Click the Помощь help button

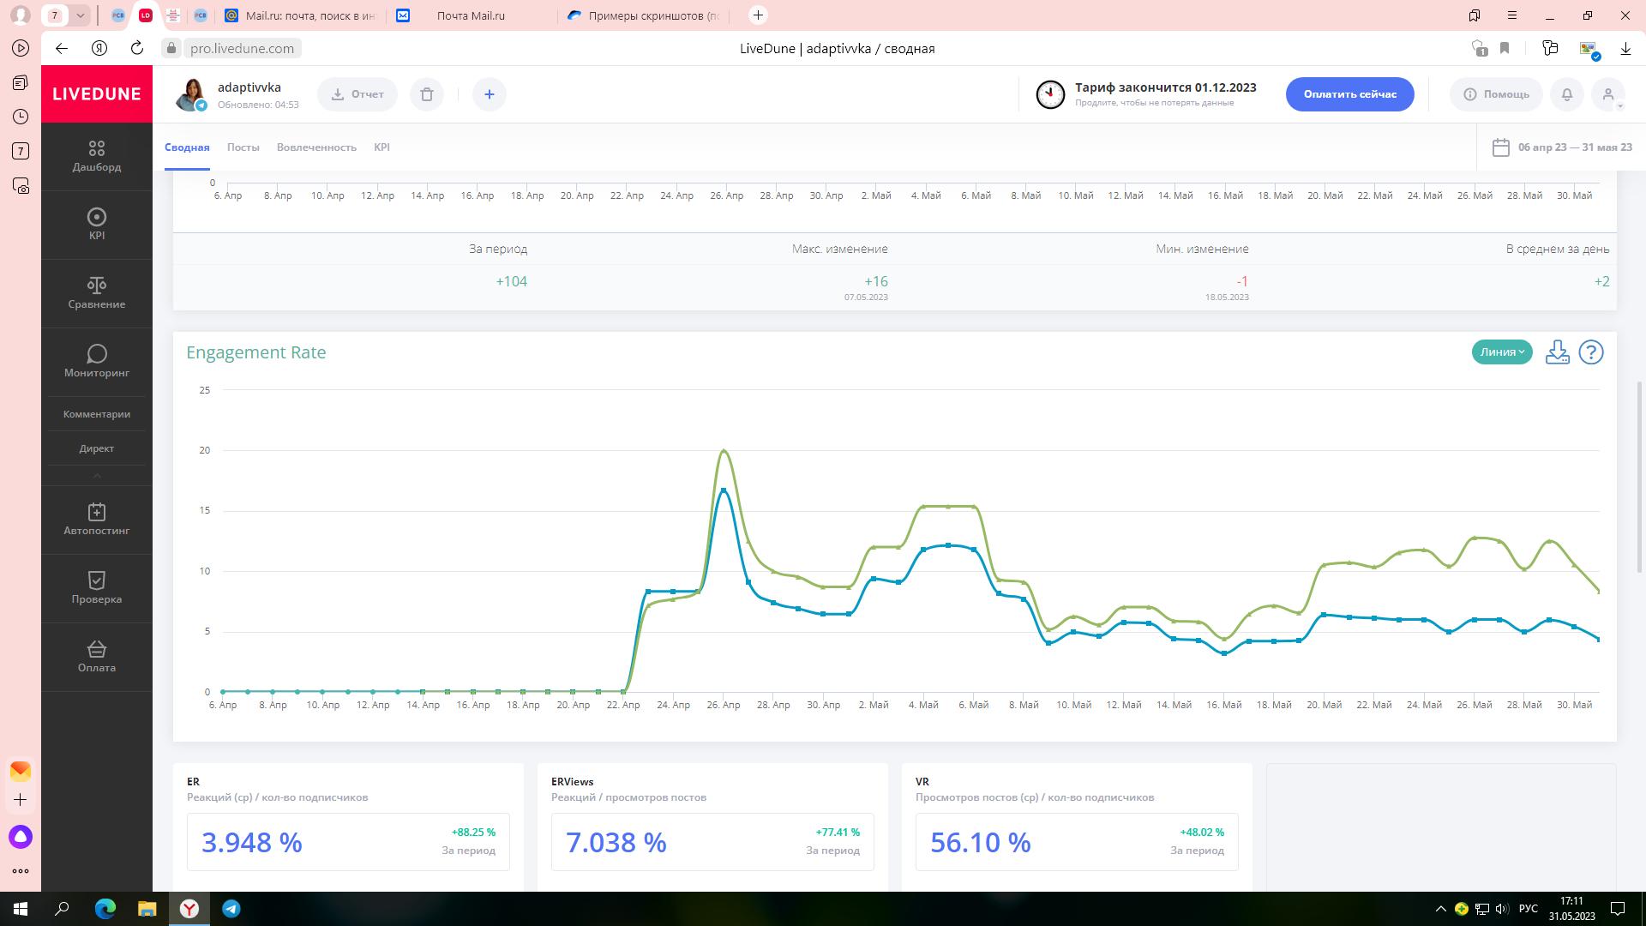point(1496,94)
